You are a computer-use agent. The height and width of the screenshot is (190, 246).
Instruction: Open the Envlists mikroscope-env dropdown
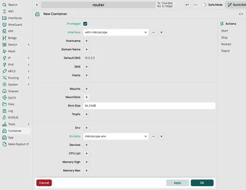click(x=116, y=136)
